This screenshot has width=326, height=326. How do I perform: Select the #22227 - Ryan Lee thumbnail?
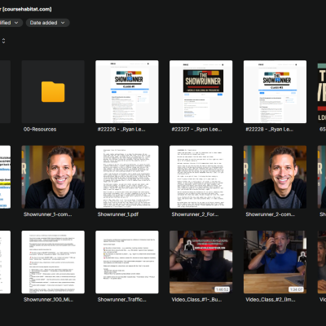coord(200,91)
